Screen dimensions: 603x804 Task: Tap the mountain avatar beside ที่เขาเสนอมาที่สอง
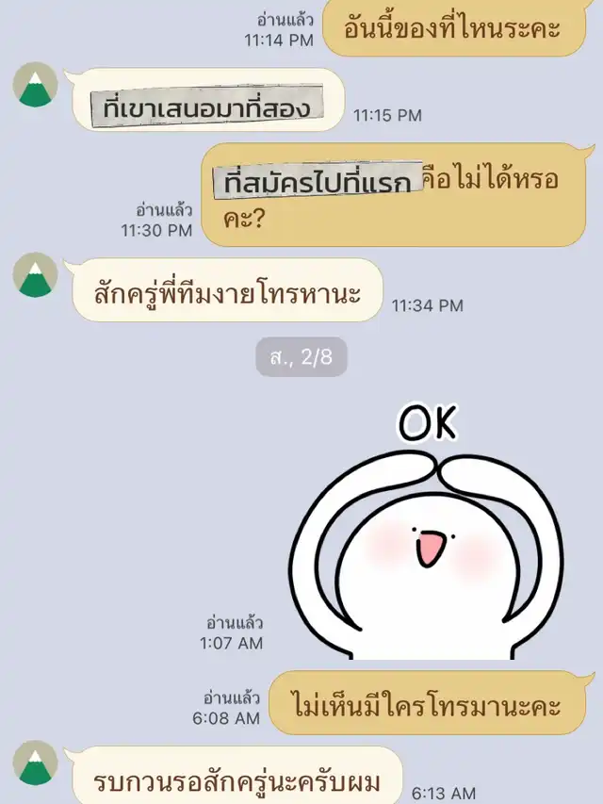tap(36, 85)
